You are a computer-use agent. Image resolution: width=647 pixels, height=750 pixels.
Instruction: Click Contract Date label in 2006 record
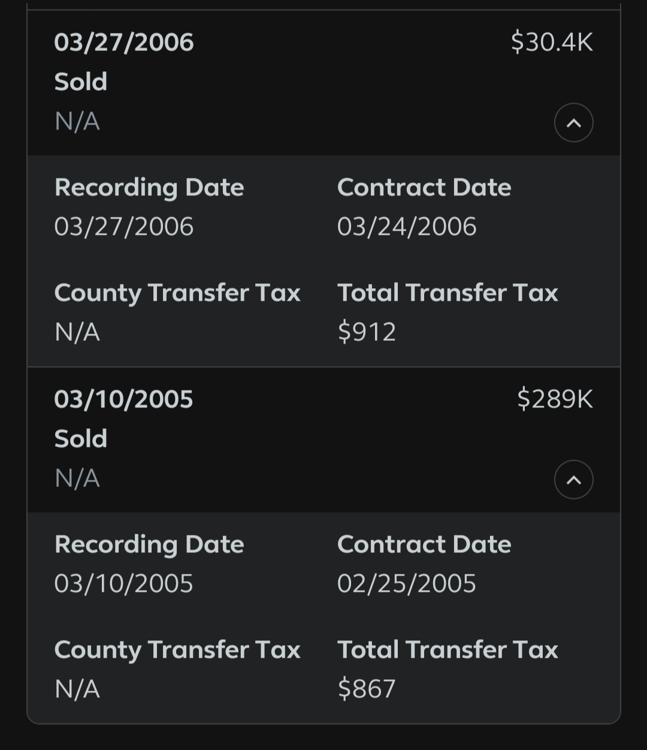coord(424,187)
